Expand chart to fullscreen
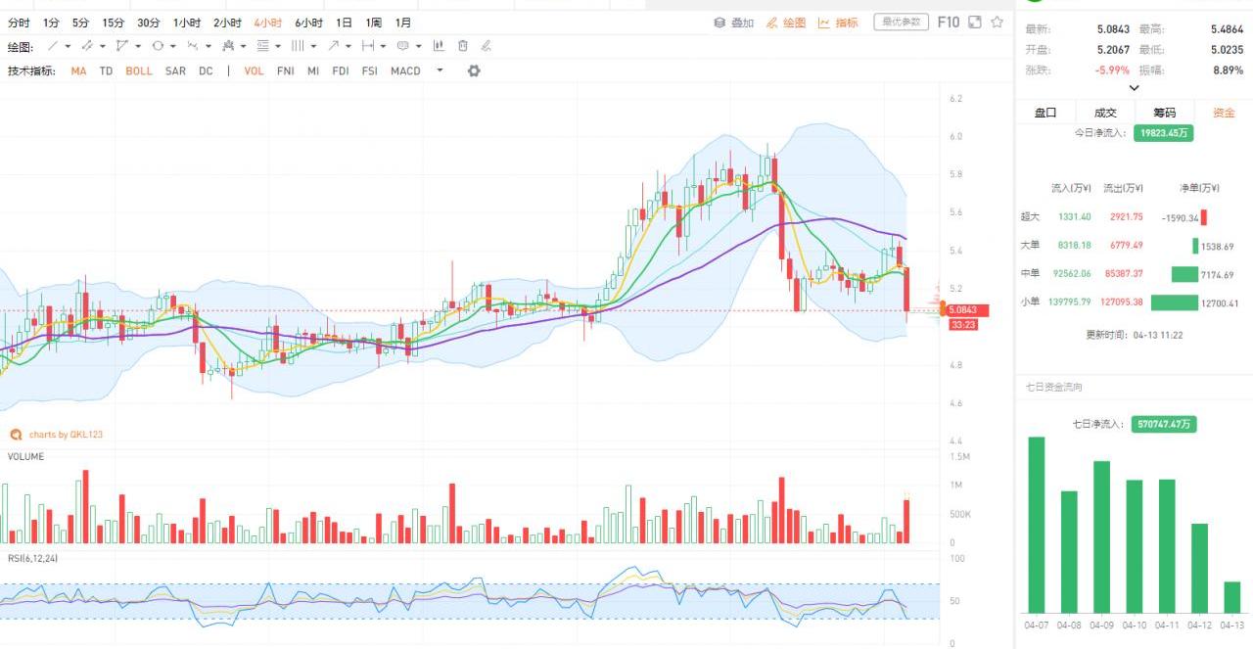 pyautogui.click(x=974, y=22)
